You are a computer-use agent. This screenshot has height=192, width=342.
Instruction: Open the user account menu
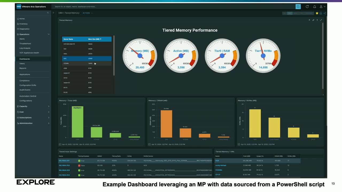coord(322,7)
